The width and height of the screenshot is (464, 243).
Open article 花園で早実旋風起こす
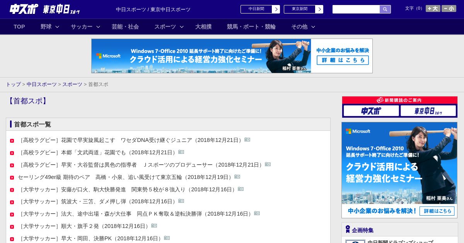[x=131, y=140]
